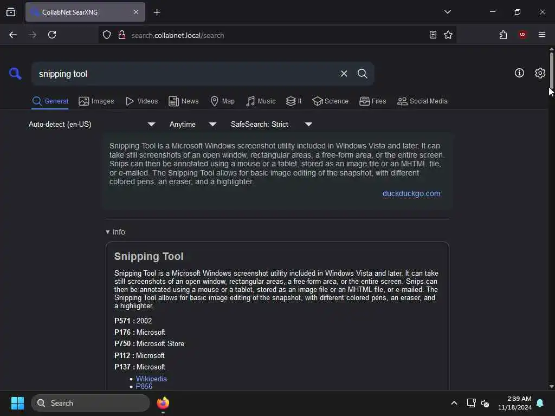This screenshot has width=555, height=416.
Task: Clear the search query with X
Action: 344,74
